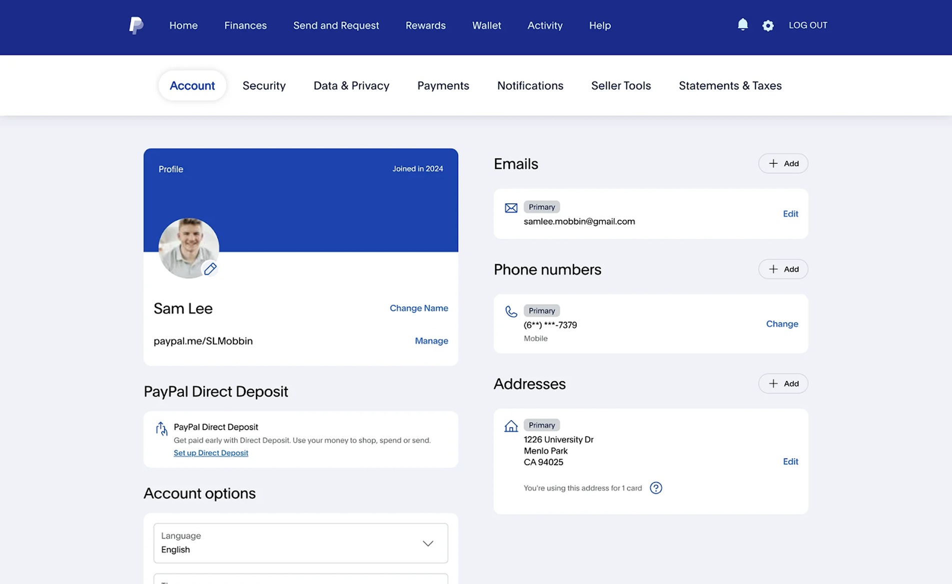The height and width of the screenshot is (584, 952).
Task: Add a new email address
Action: [783, 163]
